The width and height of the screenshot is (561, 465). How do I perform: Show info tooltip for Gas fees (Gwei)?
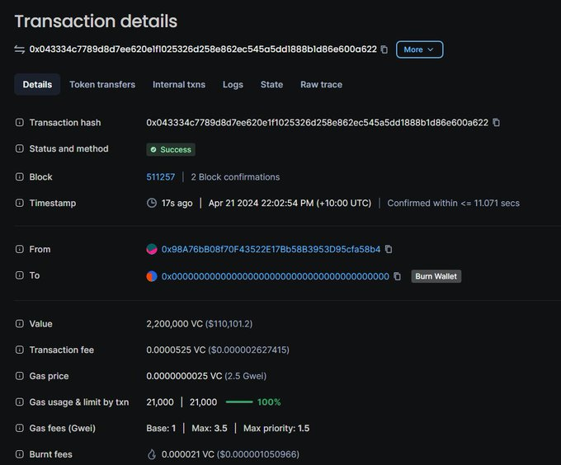tap(20, 428)
